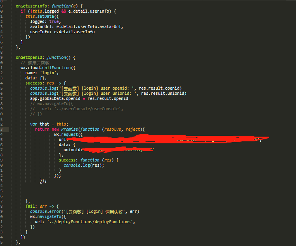Click the 'if (!this.logged && e.detail.userInfo)' line

pos(68,11)
